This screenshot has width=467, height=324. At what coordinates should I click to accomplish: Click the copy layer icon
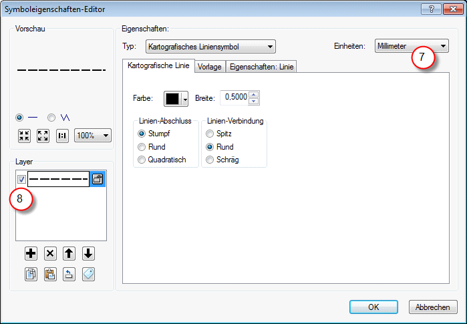coord(31,273)
